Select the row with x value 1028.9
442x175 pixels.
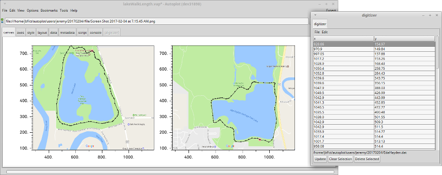(x=374, y=63)
